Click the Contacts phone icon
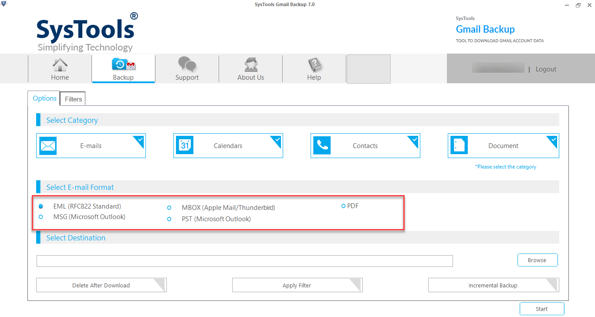595x317 pixels. tap(322, 146)
